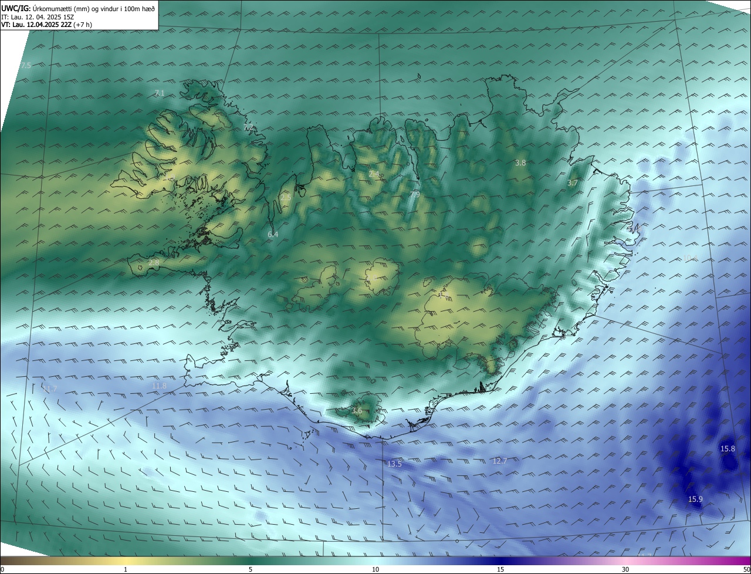Click the 11.8 value label

pos(159,386)
